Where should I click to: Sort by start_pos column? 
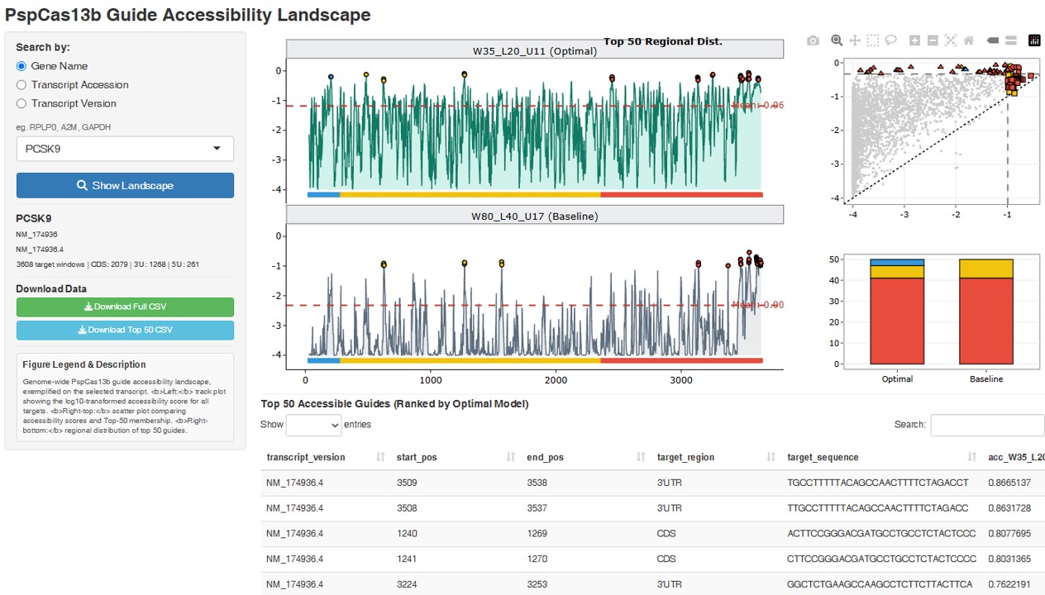click(x=456, y=457)
